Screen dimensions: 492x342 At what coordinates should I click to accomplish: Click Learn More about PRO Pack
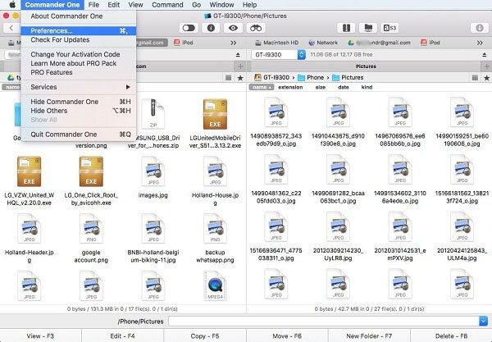tap(79, 63)
